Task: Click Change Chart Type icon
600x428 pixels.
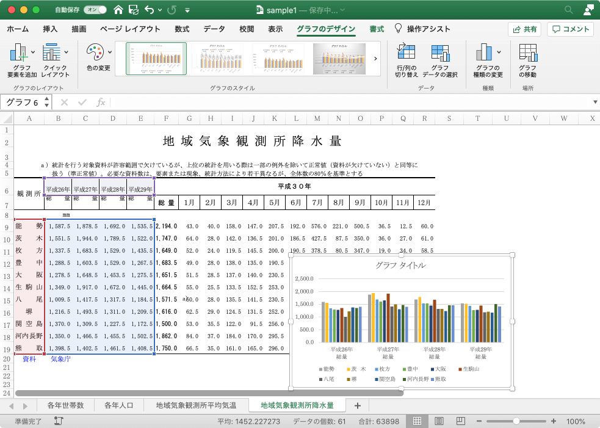Action: click(x=484, y=52)
